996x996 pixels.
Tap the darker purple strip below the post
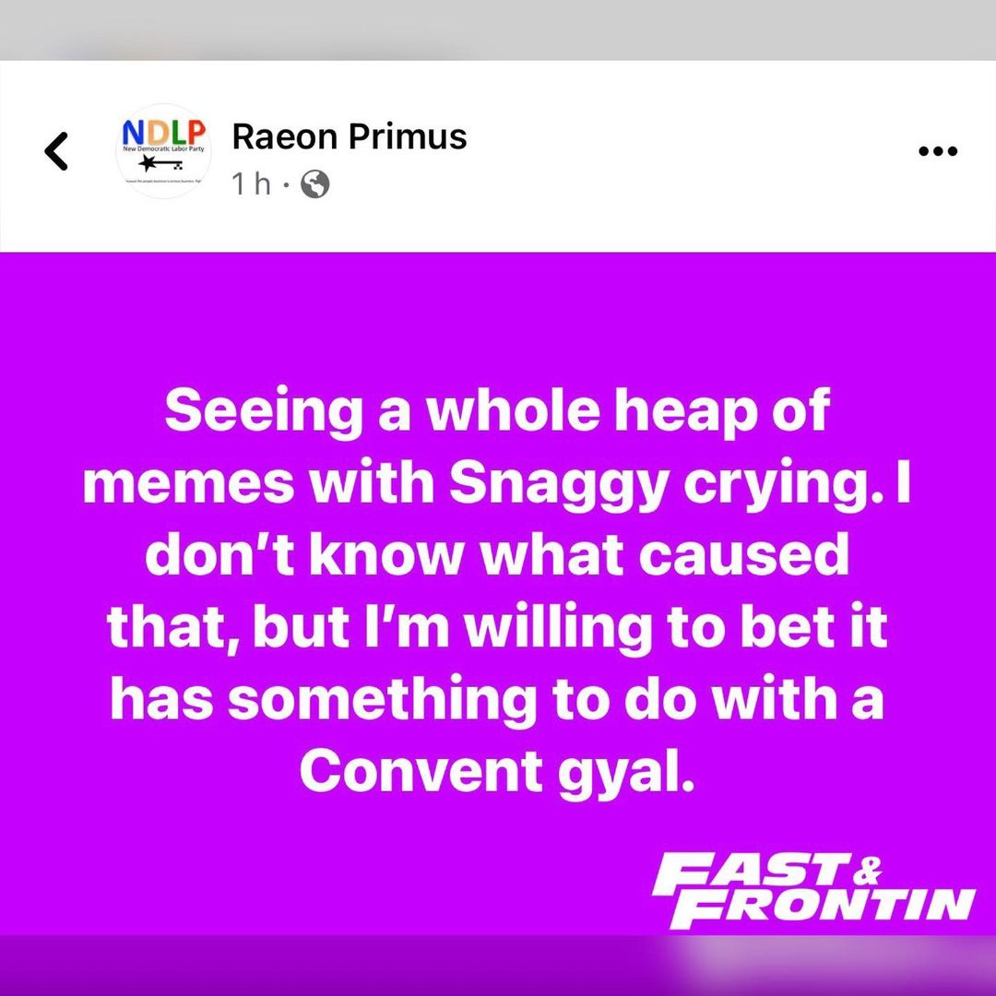[x=498, y=966]
